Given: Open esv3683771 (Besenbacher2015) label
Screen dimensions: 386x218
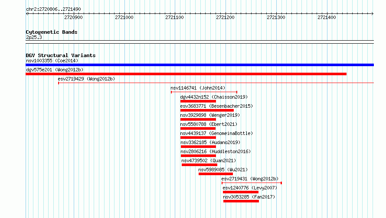Looking at the screenshot, I should (x=216, y=106).
